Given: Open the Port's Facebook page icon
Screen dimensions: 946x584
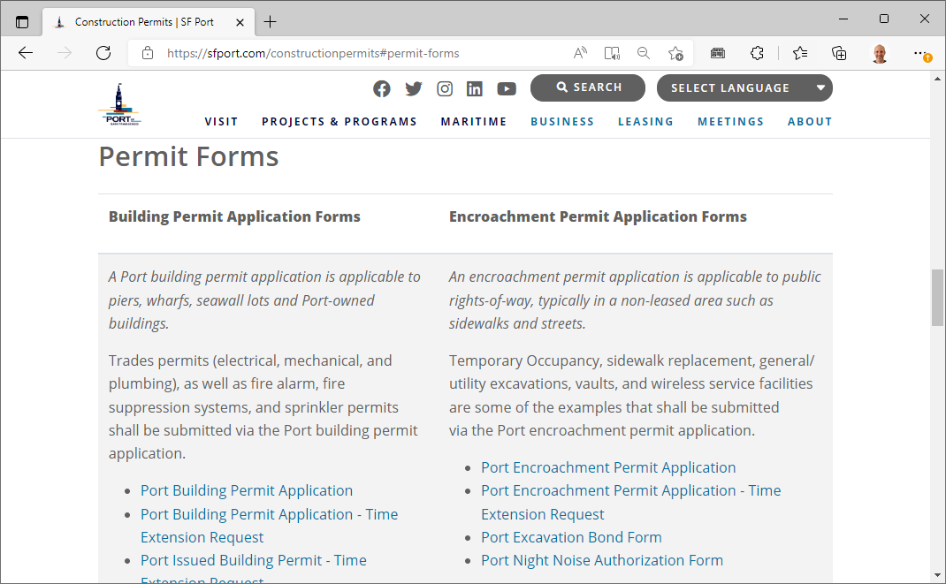Looking at the screenshot, I should pos(381,88).
